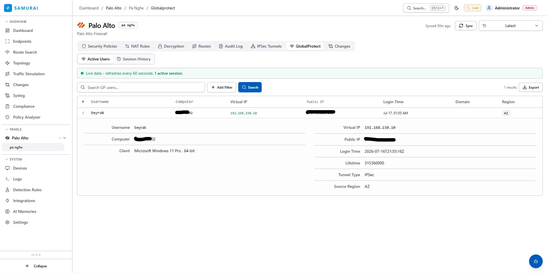Click the Computer column header
The width and height of the screenshot is (547, 273).
coord(184,102)
